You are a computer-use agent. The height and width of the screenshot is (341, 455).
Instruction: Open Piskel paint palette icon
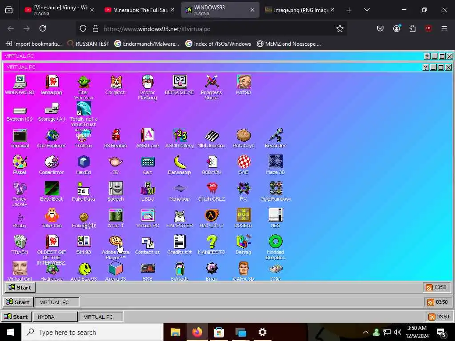pyautogui.click(x=20, y=165)
